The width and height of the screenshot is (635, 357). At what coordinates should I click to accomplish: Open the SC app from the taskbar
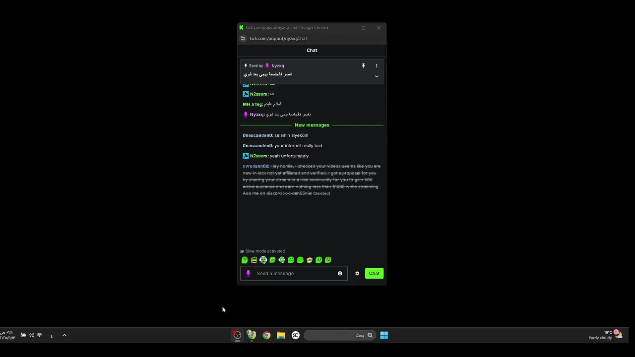296,335
